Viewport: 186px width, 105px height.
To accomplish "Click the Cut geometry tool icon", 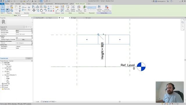I will [x=24, y=7].
